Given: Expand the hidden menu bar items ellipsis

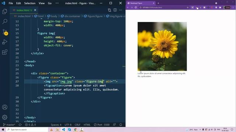Looking at the screenshot, I should (57, 3).
